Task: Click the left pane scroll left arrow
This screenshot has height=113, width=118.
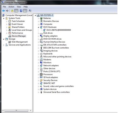Action: click(3, 111)
